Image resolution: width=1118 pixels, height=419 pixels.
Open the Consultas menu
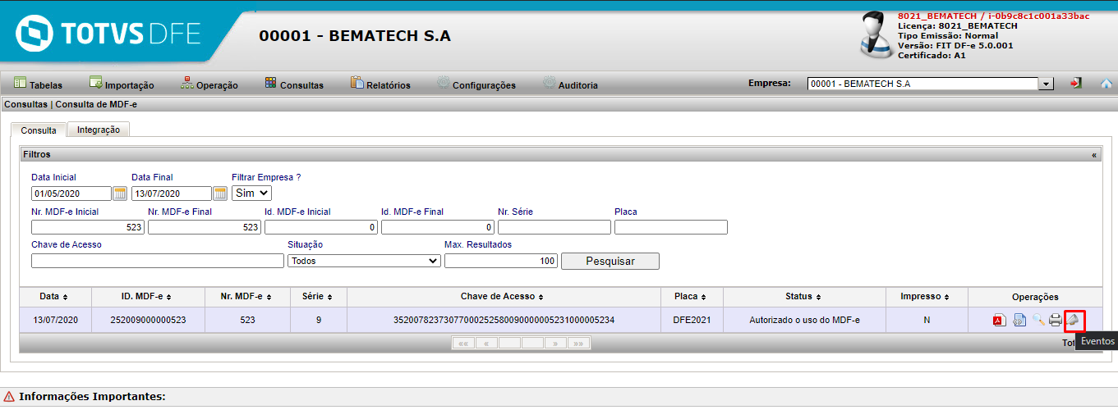click(x=294, y=84)
